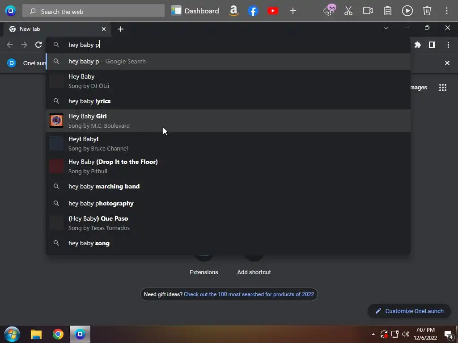
Task: Select the scissors snipping tool icon
Action: tap(348, 11)
